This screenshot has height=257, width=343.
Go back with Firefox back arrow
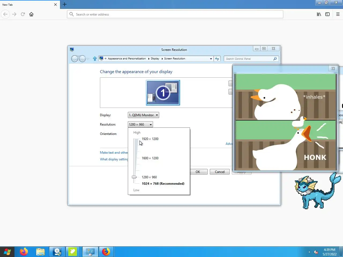[5, 14]
